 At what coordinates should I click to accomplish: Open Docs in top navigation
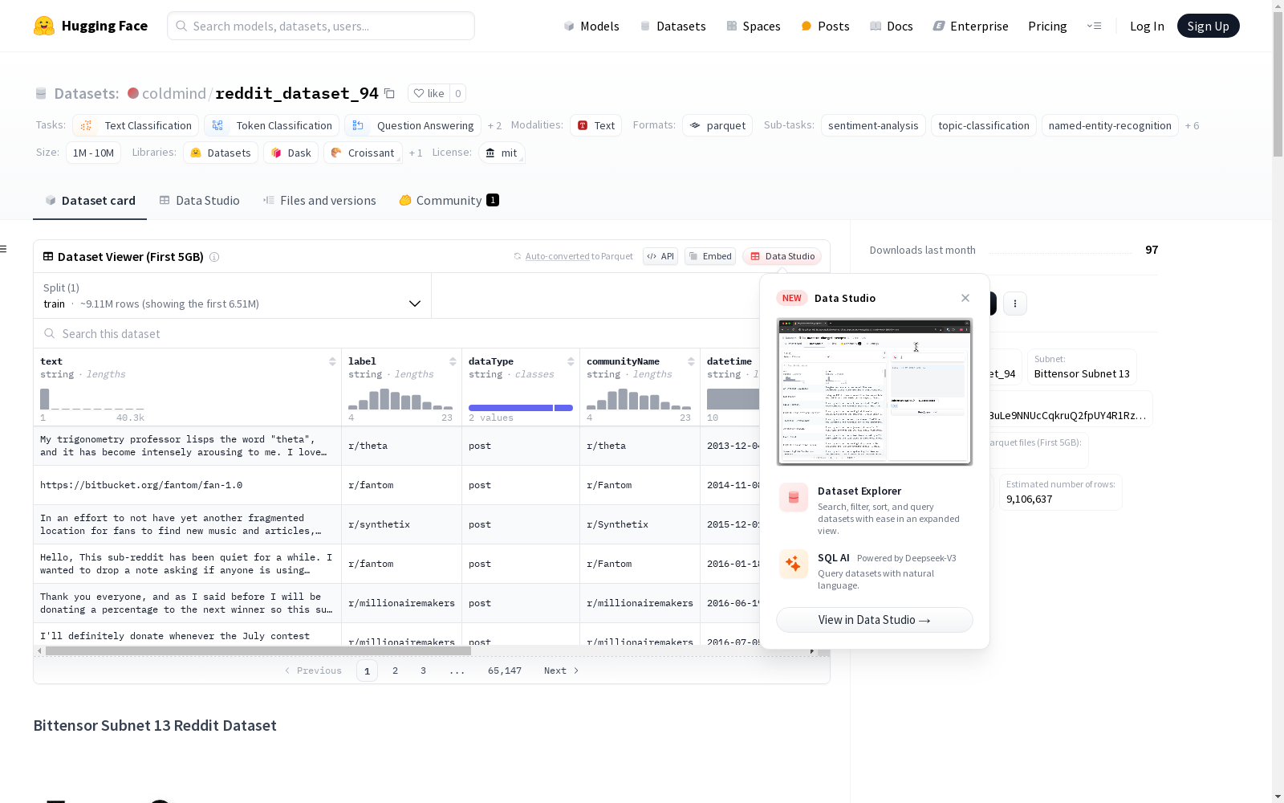[x=891, y=26]
